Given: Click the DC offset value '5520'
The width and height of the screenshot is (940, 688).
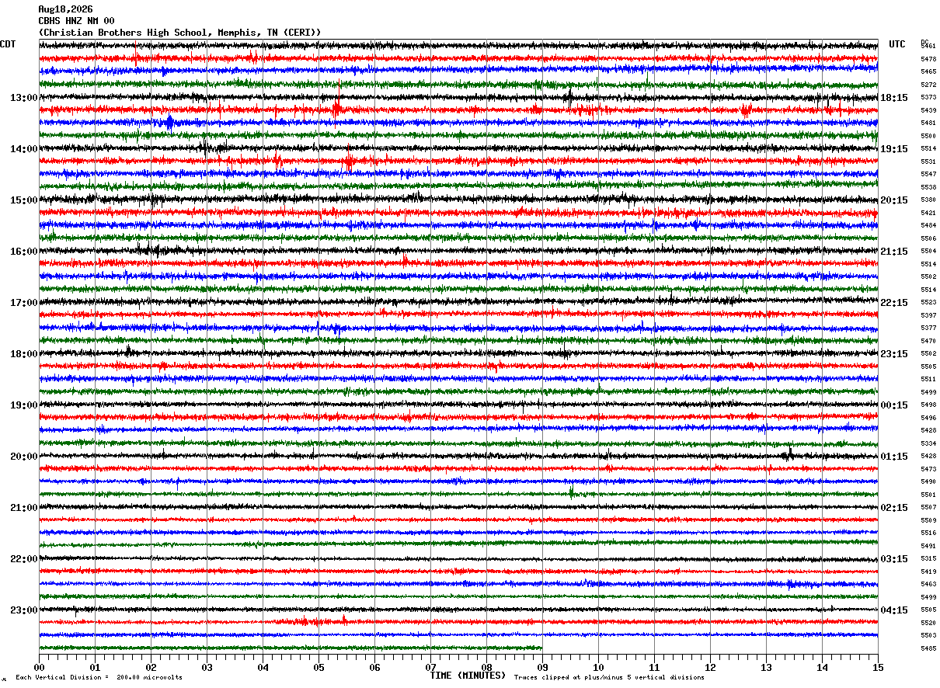Looking at the screenshot, I should (928, 623).
